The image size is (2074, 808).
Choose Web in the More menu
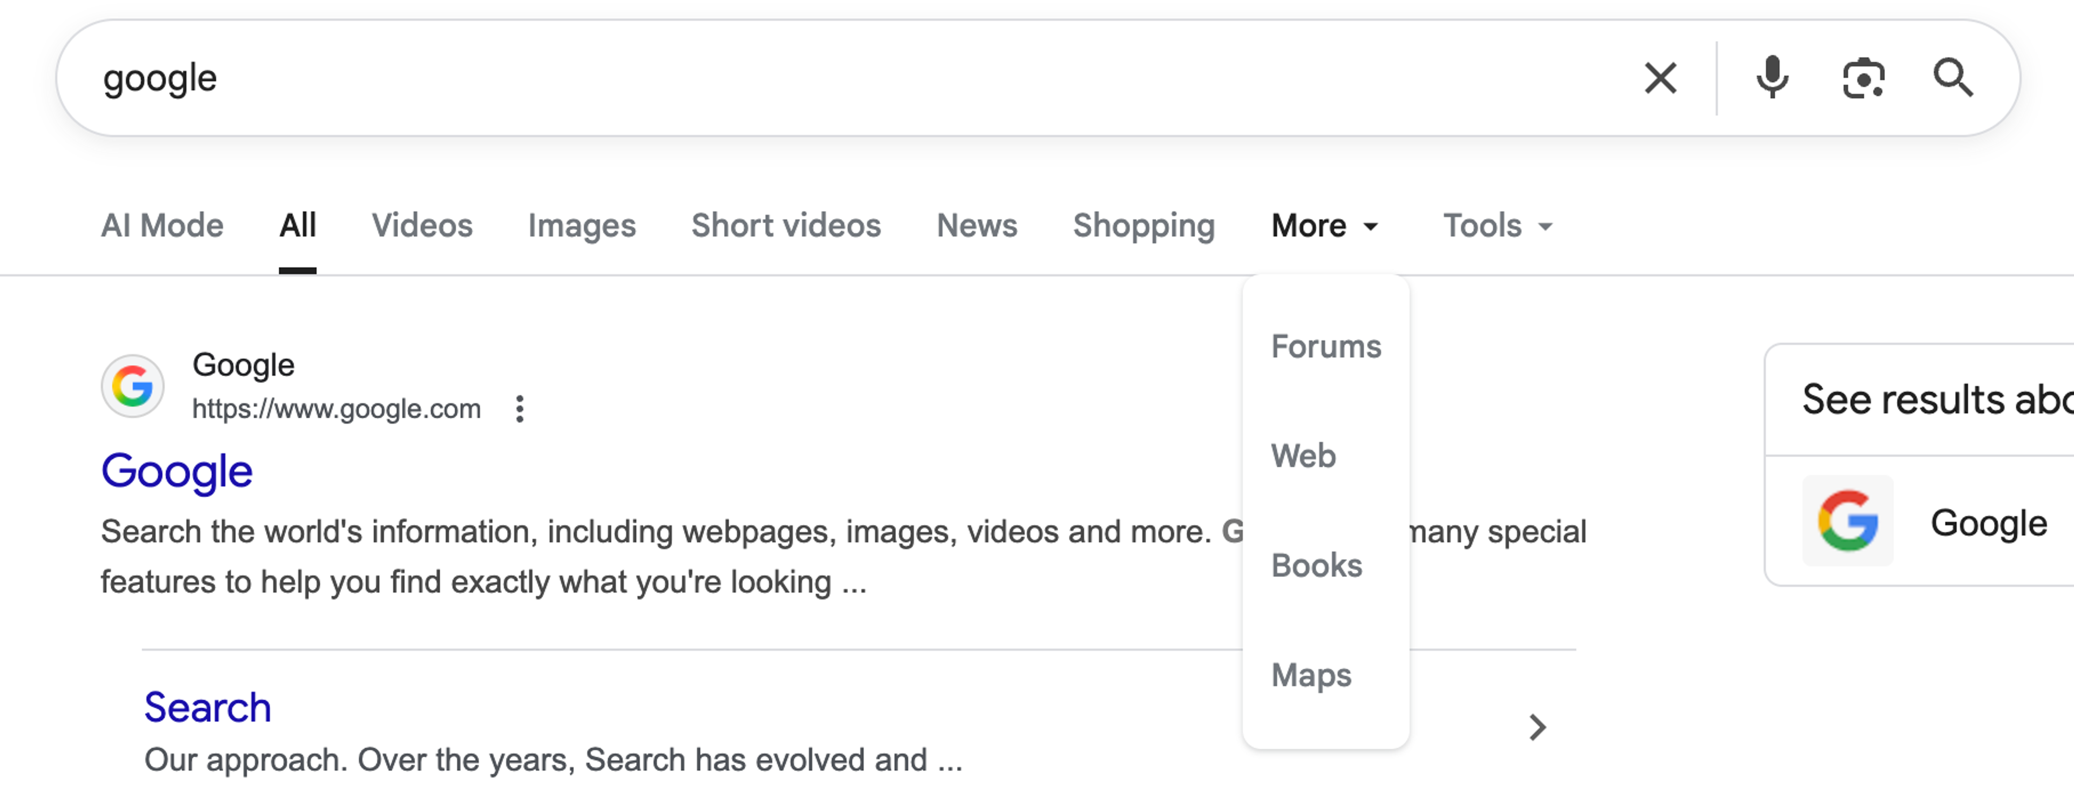tap(1303, 456)
